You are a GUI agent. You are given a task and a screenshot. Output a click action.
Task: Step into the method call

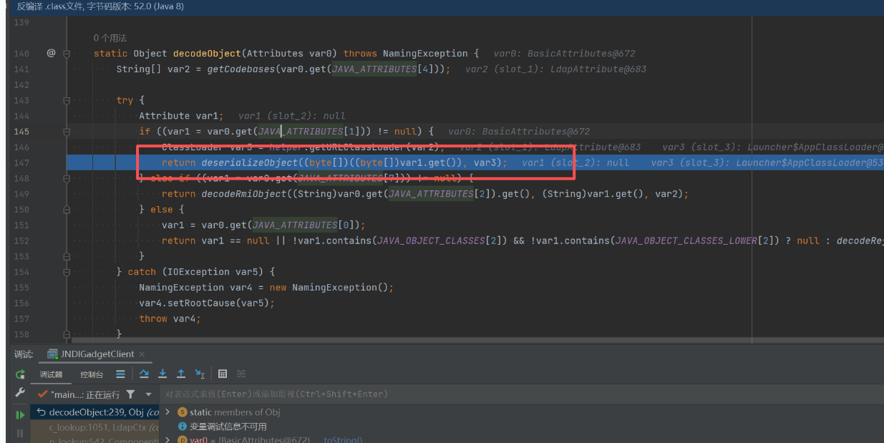coord(162,374)
